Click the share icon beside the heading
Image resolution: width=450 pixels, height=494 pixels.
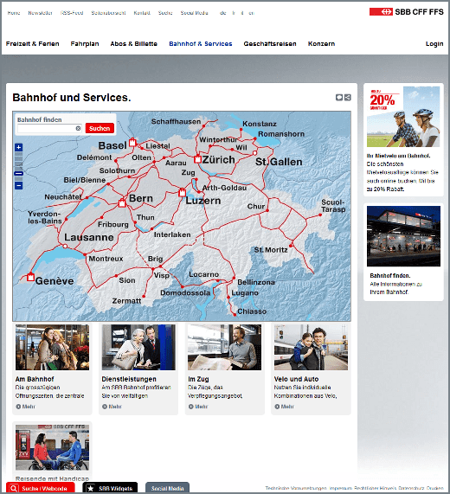pos(347,98)
